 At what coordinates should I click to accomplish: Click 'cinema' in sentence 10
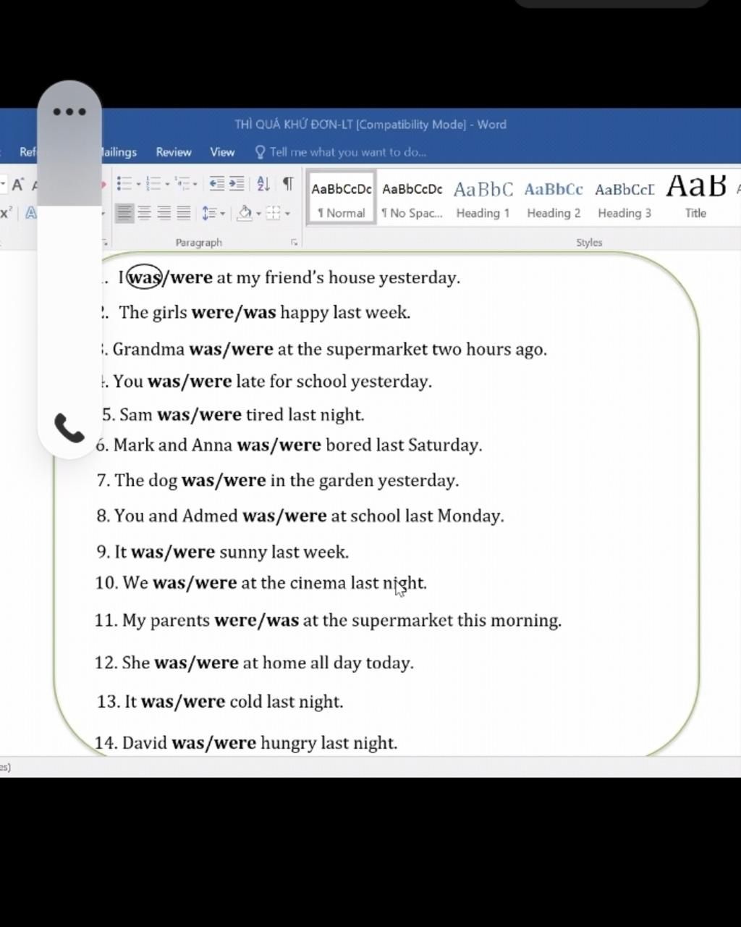318,583
